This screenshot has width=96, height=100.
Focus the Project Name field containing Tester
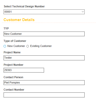(x=44, y=58)
